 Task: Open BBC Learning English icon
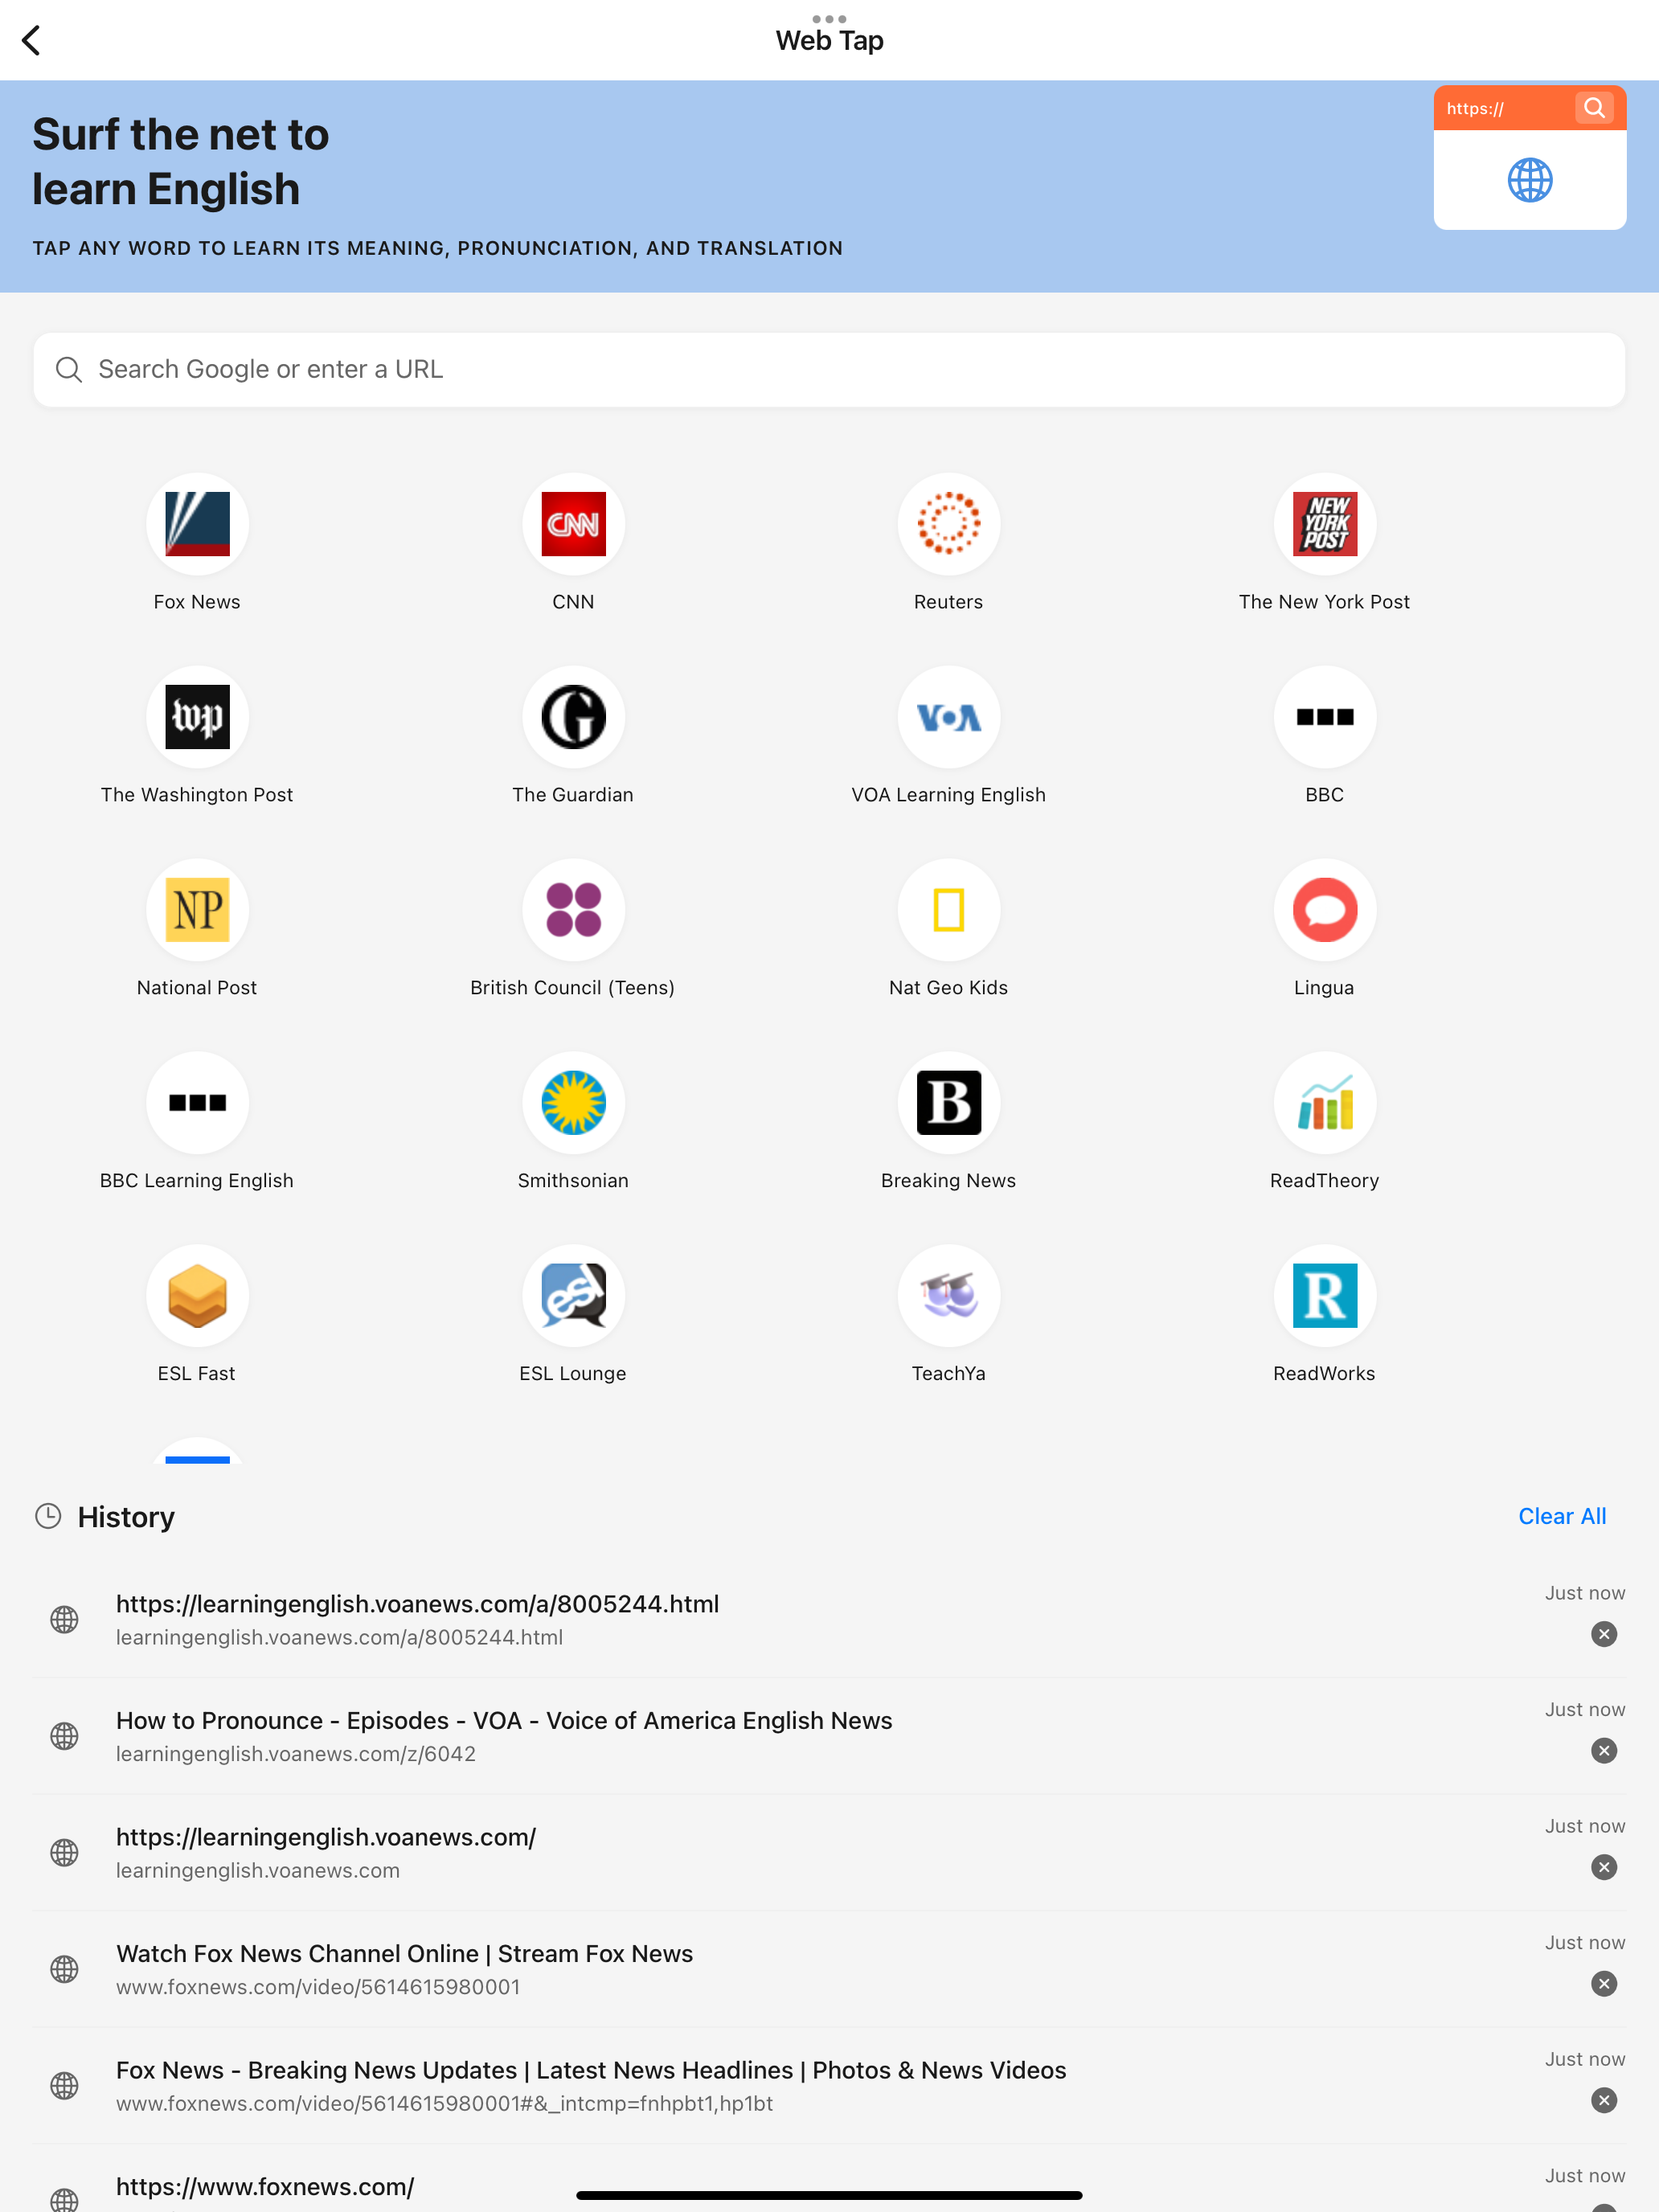click(197, 1103)
